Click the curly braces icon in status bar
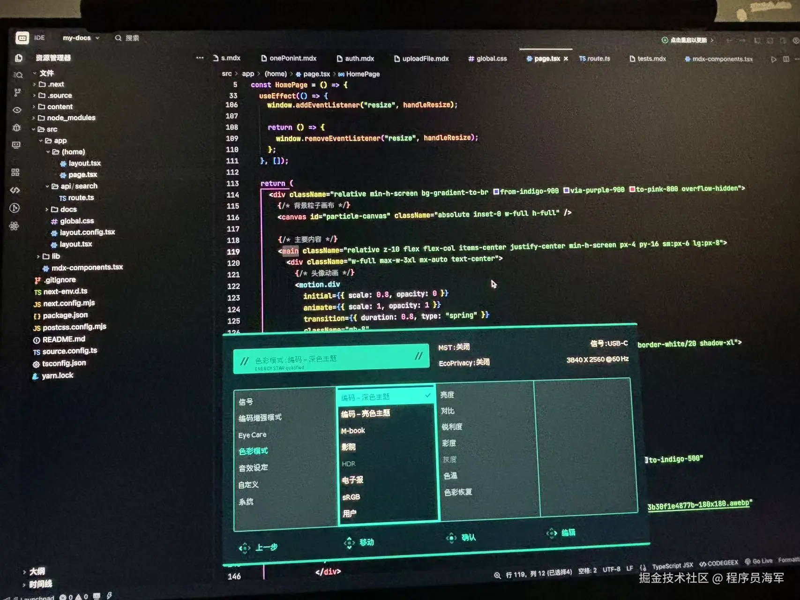 point(643,567)
